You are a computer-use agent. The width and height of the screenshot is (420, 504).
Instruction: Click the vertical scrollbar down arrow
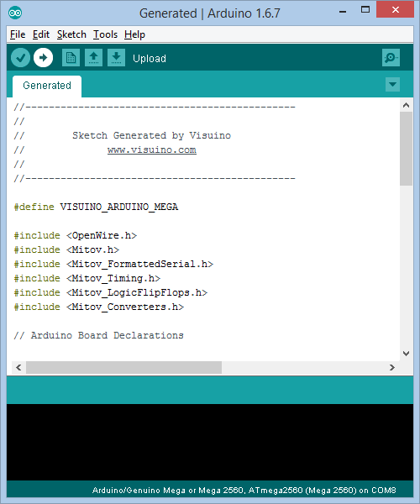click(x=407, y=354)
